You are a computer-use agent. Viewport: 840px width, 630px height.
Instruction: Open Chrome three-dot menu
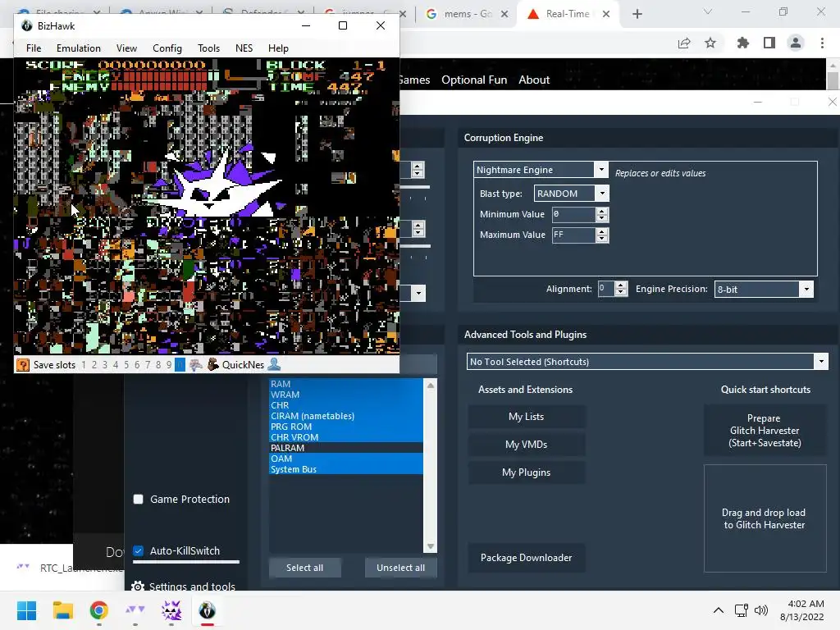[822, 43]
